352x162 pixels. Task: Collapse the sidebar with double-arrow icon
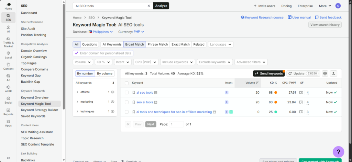[8, 158]
